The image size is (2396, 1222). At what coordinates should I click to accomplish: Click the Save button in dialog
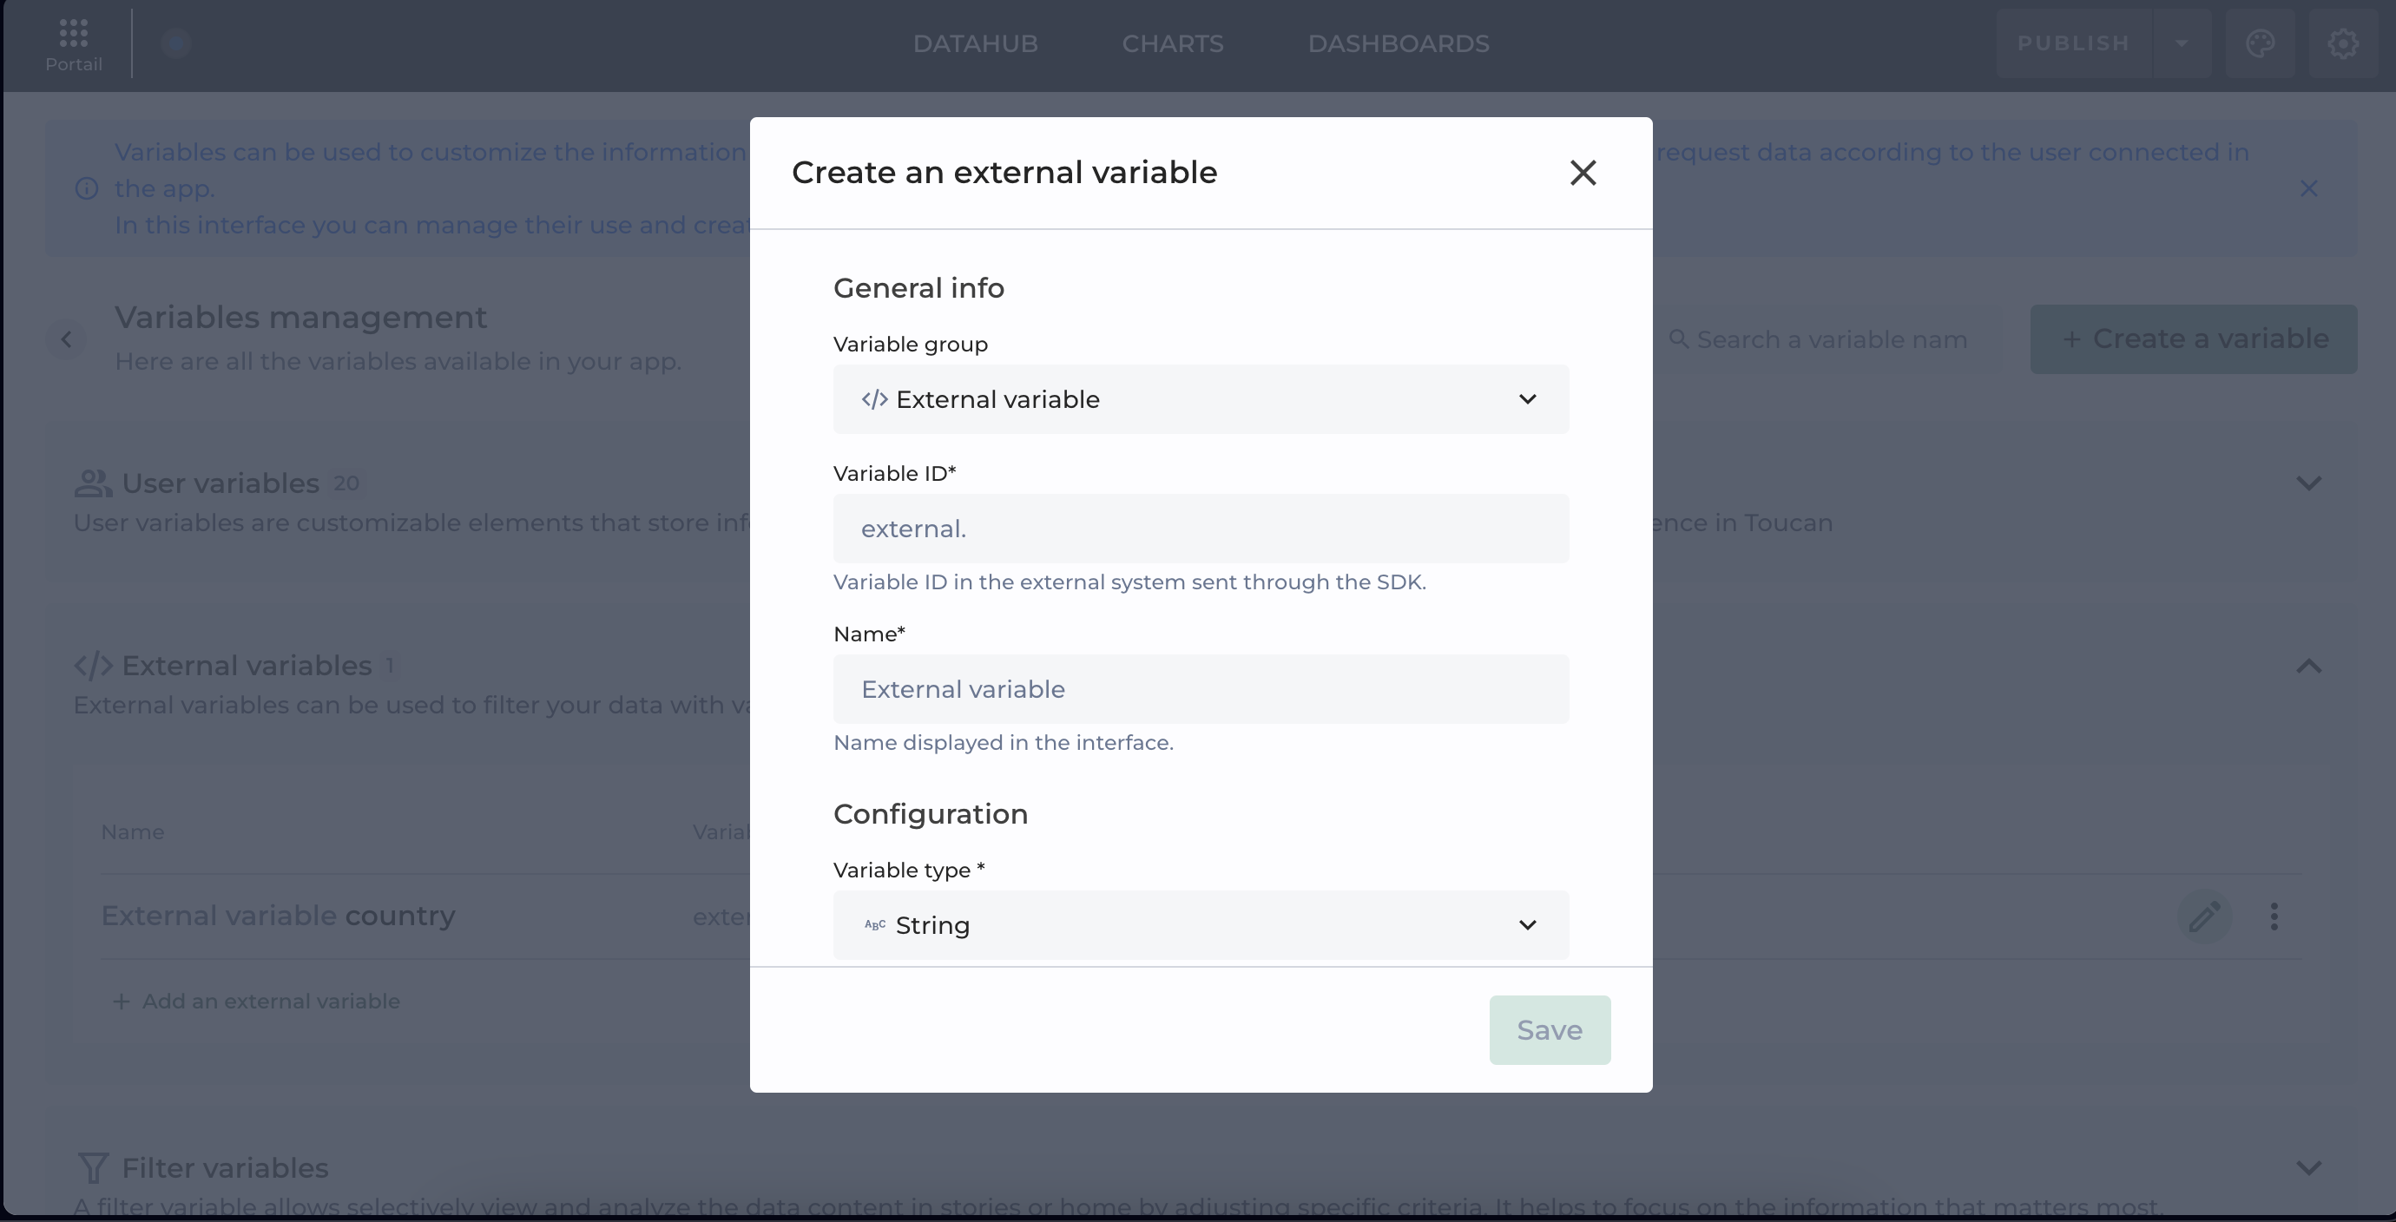point(1549,1030)
